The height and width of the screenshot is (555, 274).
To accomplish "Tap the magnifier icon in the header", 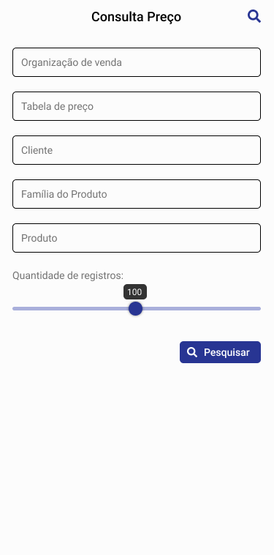I will (254, 16).
